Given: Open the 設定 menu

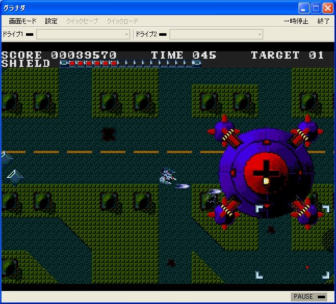Looking at the screenshot, I should (x=51, y=21).
